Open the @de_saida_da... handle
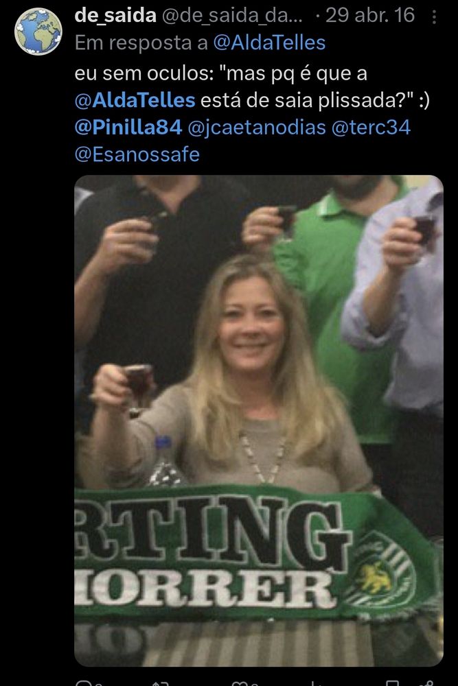 tap(232, 16)
